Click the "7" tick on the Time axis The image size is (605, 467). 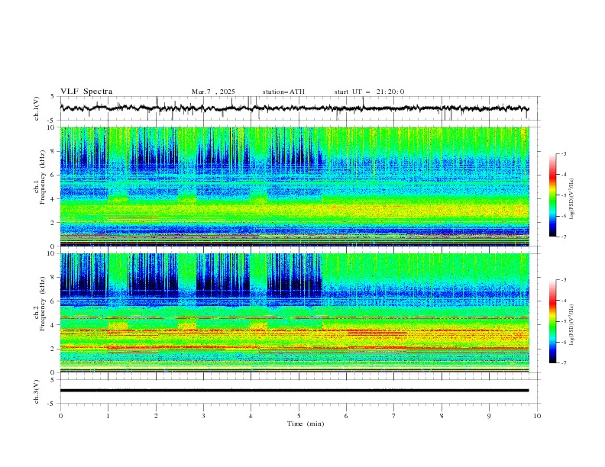tap(394, 416)
